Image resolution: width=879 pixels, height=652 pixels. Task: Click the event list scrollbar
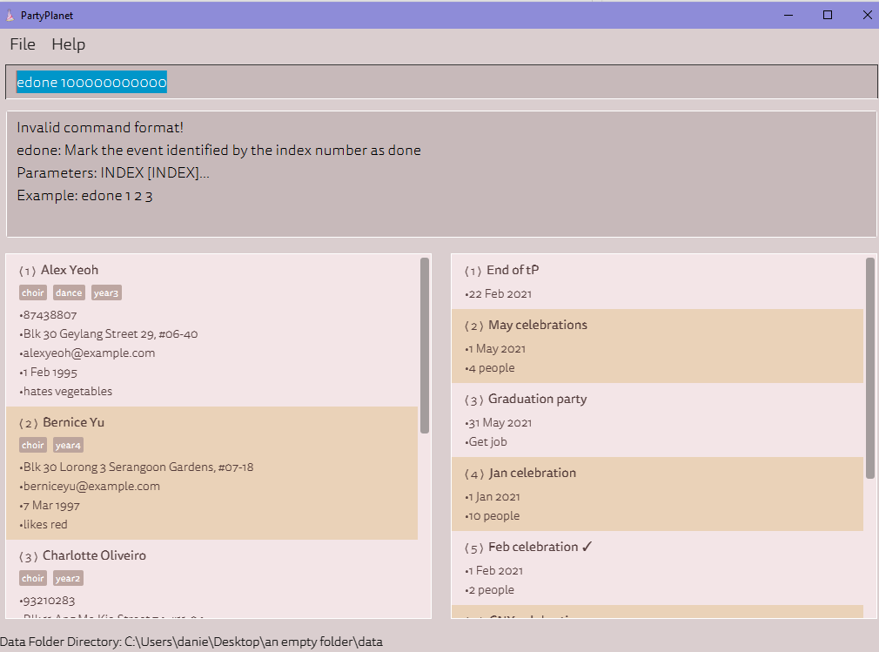click(870, 367)
